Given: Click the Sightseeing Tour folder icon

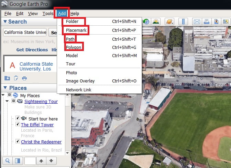Looking at the screenshot, I should tap(20, 101).
